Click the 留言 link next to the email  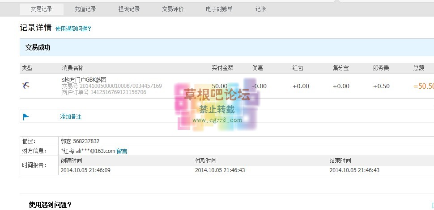click(122, 151)
